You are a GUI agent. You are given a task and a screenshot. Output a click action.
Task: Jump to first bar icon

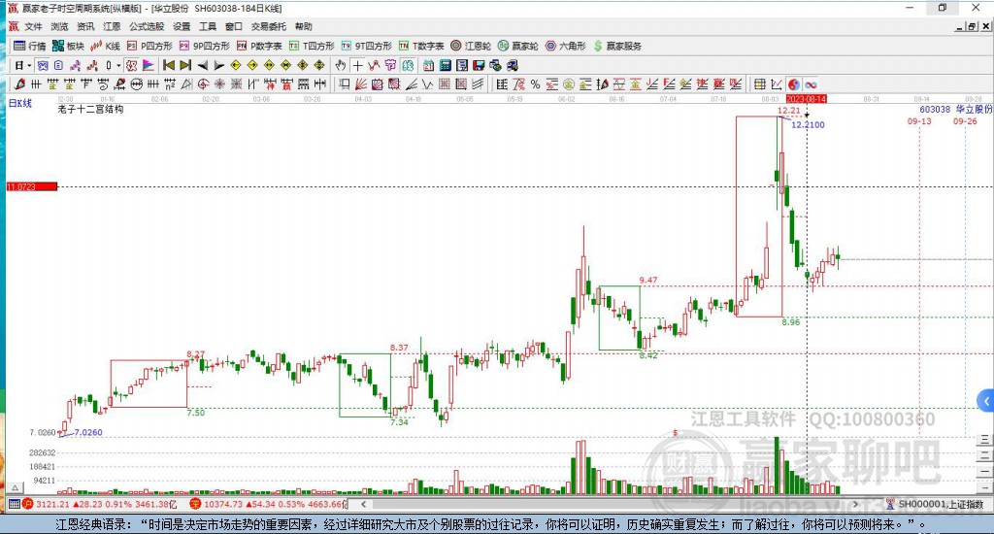click(x=169, y=65)
